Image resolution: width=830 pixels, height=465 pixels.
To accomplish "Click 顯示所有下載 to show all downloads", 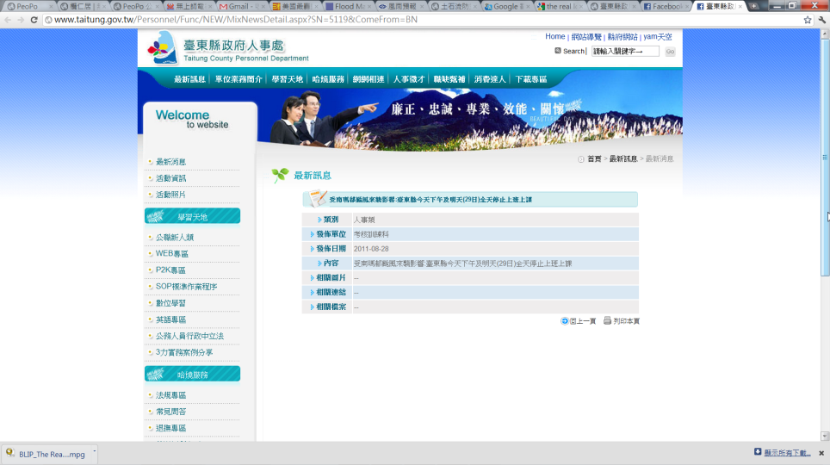I will [787, 453].
